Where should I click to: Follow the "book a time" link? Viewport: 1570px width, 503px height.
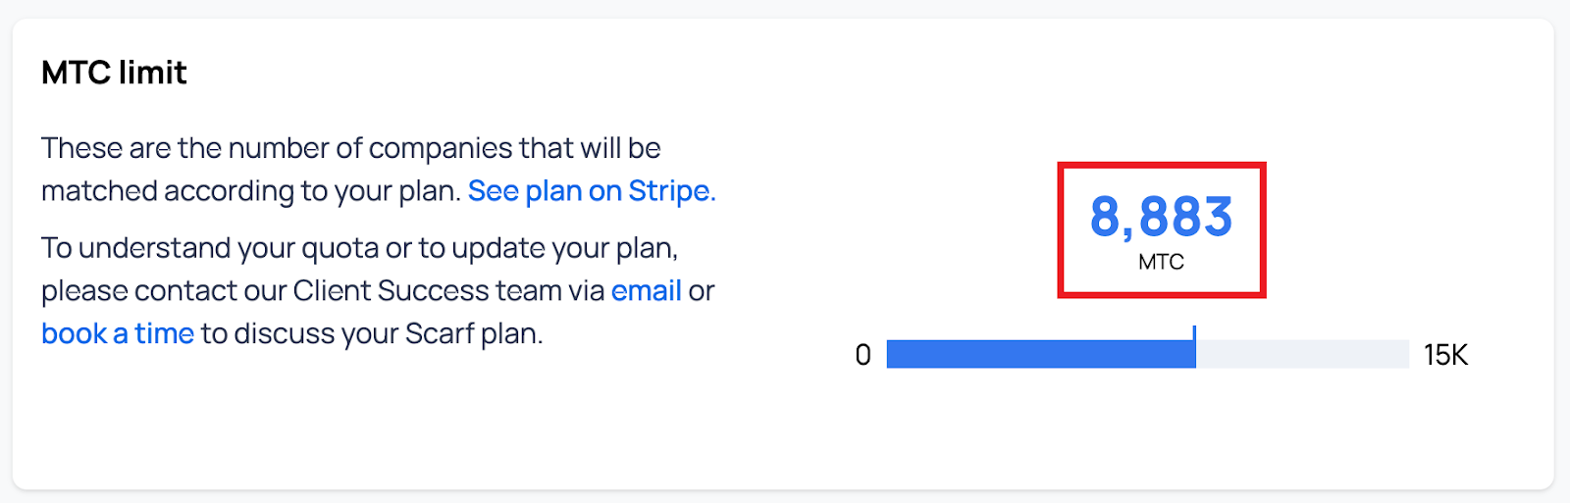pos(118,333)
